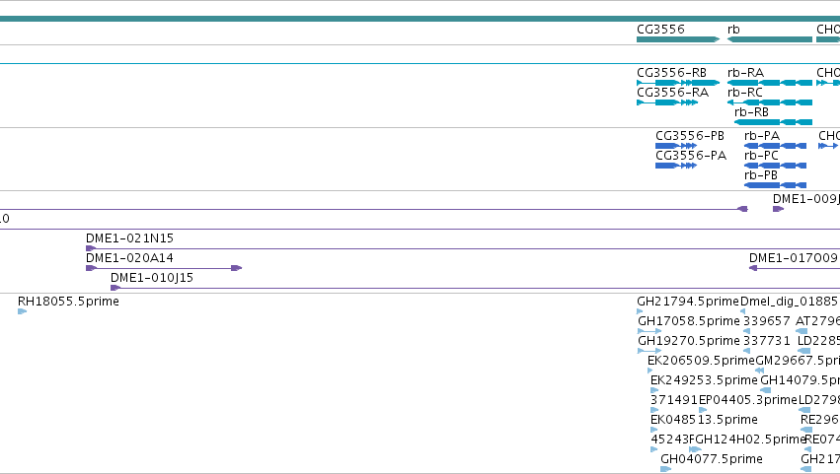
Task: Click the rb-RA label text
Action: [x=745, y=72]
